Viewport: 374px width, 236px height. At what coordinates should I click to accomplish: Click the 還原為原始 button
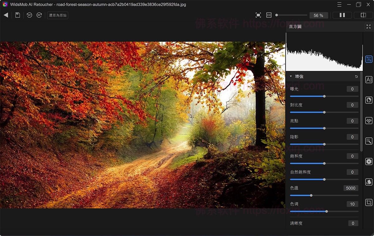pyautogui.click(x=58, y=15)
